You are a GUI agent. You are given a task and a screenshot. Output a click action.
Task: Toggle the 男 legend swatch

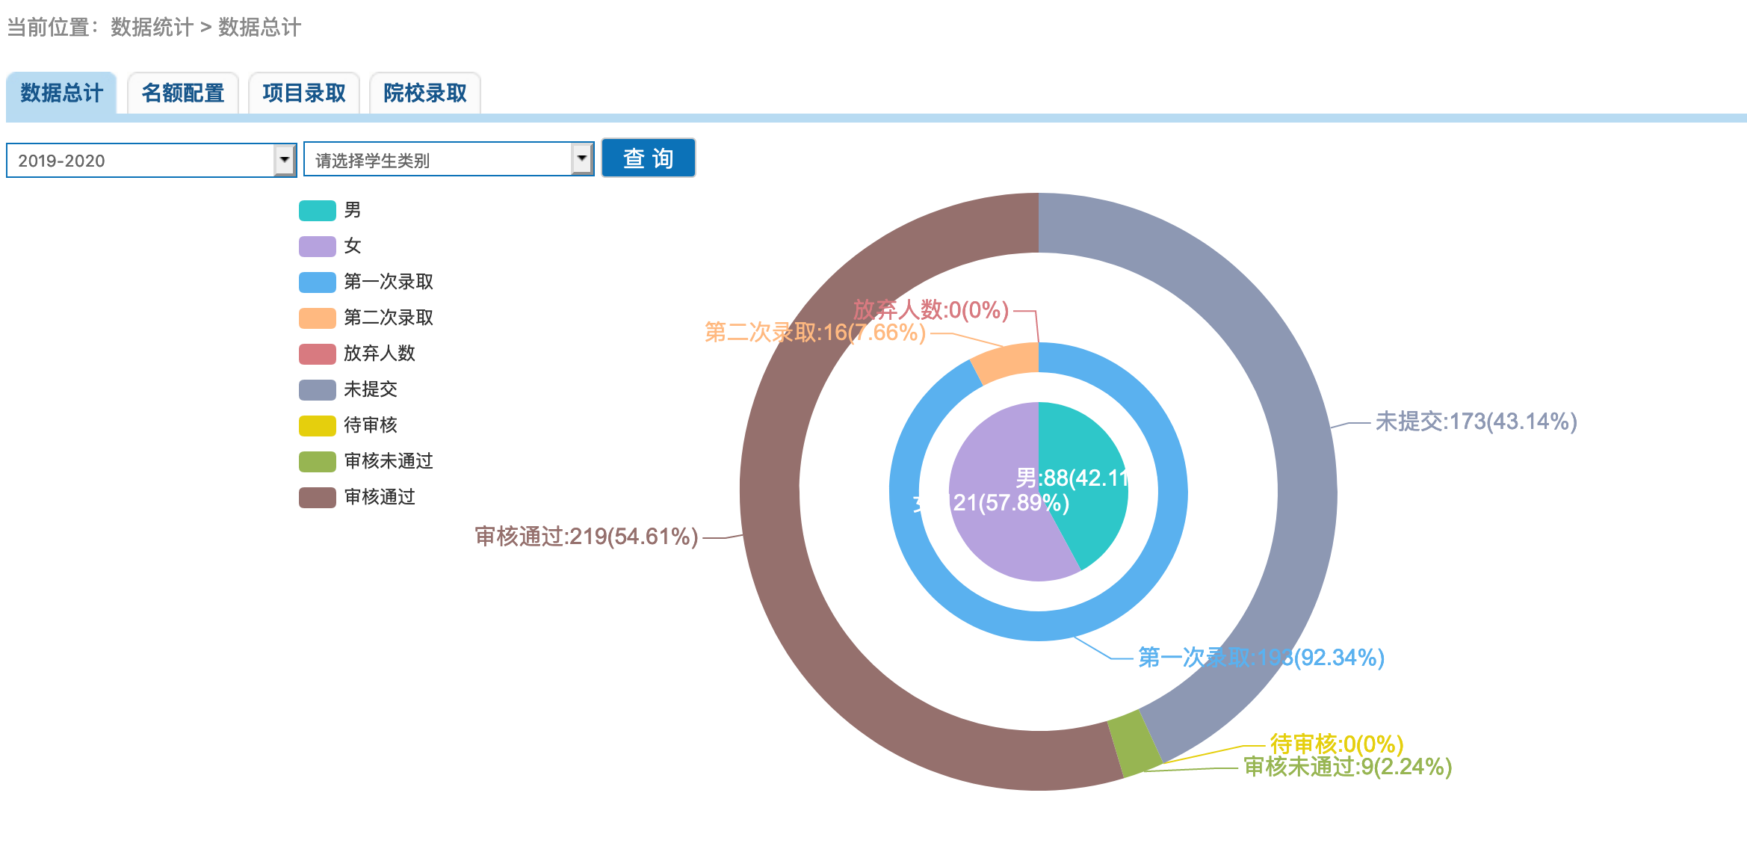click(x=318, y=211)
